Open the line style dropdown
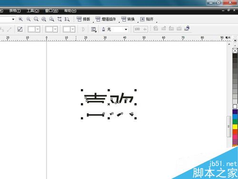Image resolution: width=238 pixels, height=179 pixels. (x=55, y=29)
